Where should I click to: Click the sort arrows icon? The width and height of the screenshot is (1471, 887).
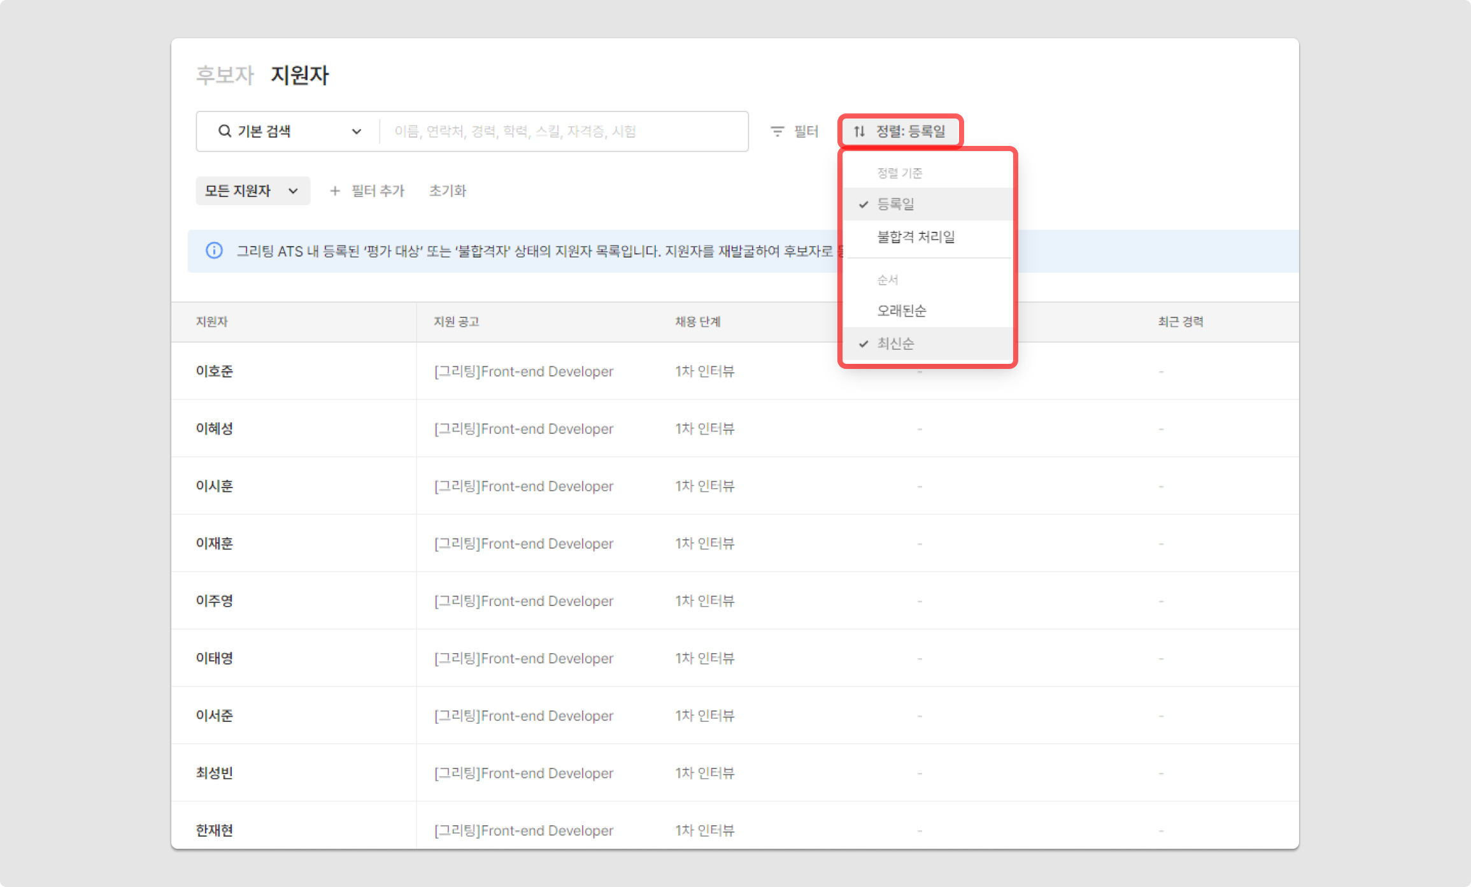click(x=859, y=131)
